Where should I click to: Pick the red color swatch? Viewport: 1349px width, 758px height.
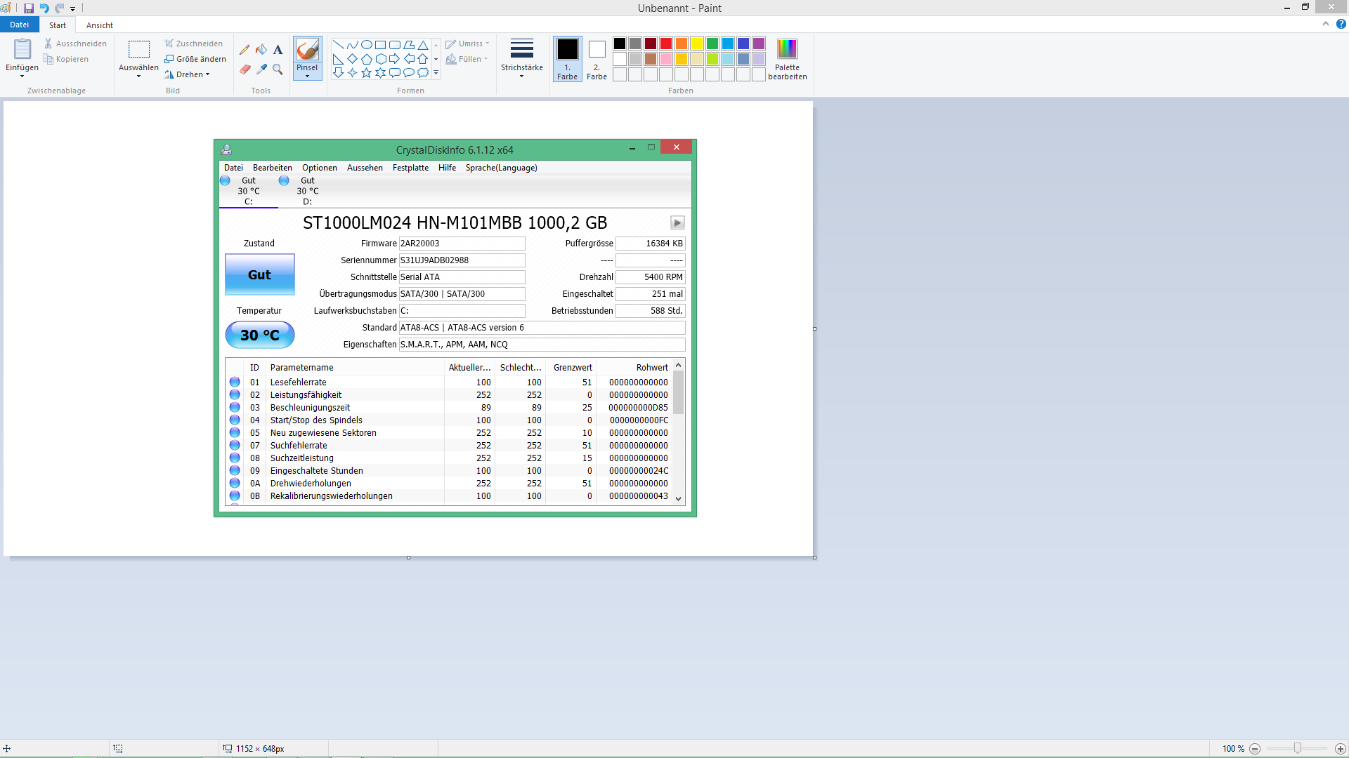[666, 44]
